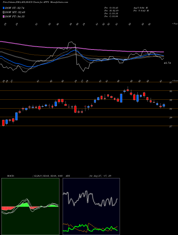Image resolution: width=178 pixels, height=235 pixels.
Task: Click the 'Pre V: 0.42 M' volume text
Action: 141,11
